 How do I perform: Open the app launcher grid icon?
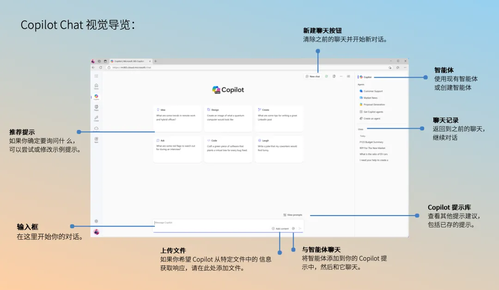coord(96,76)
